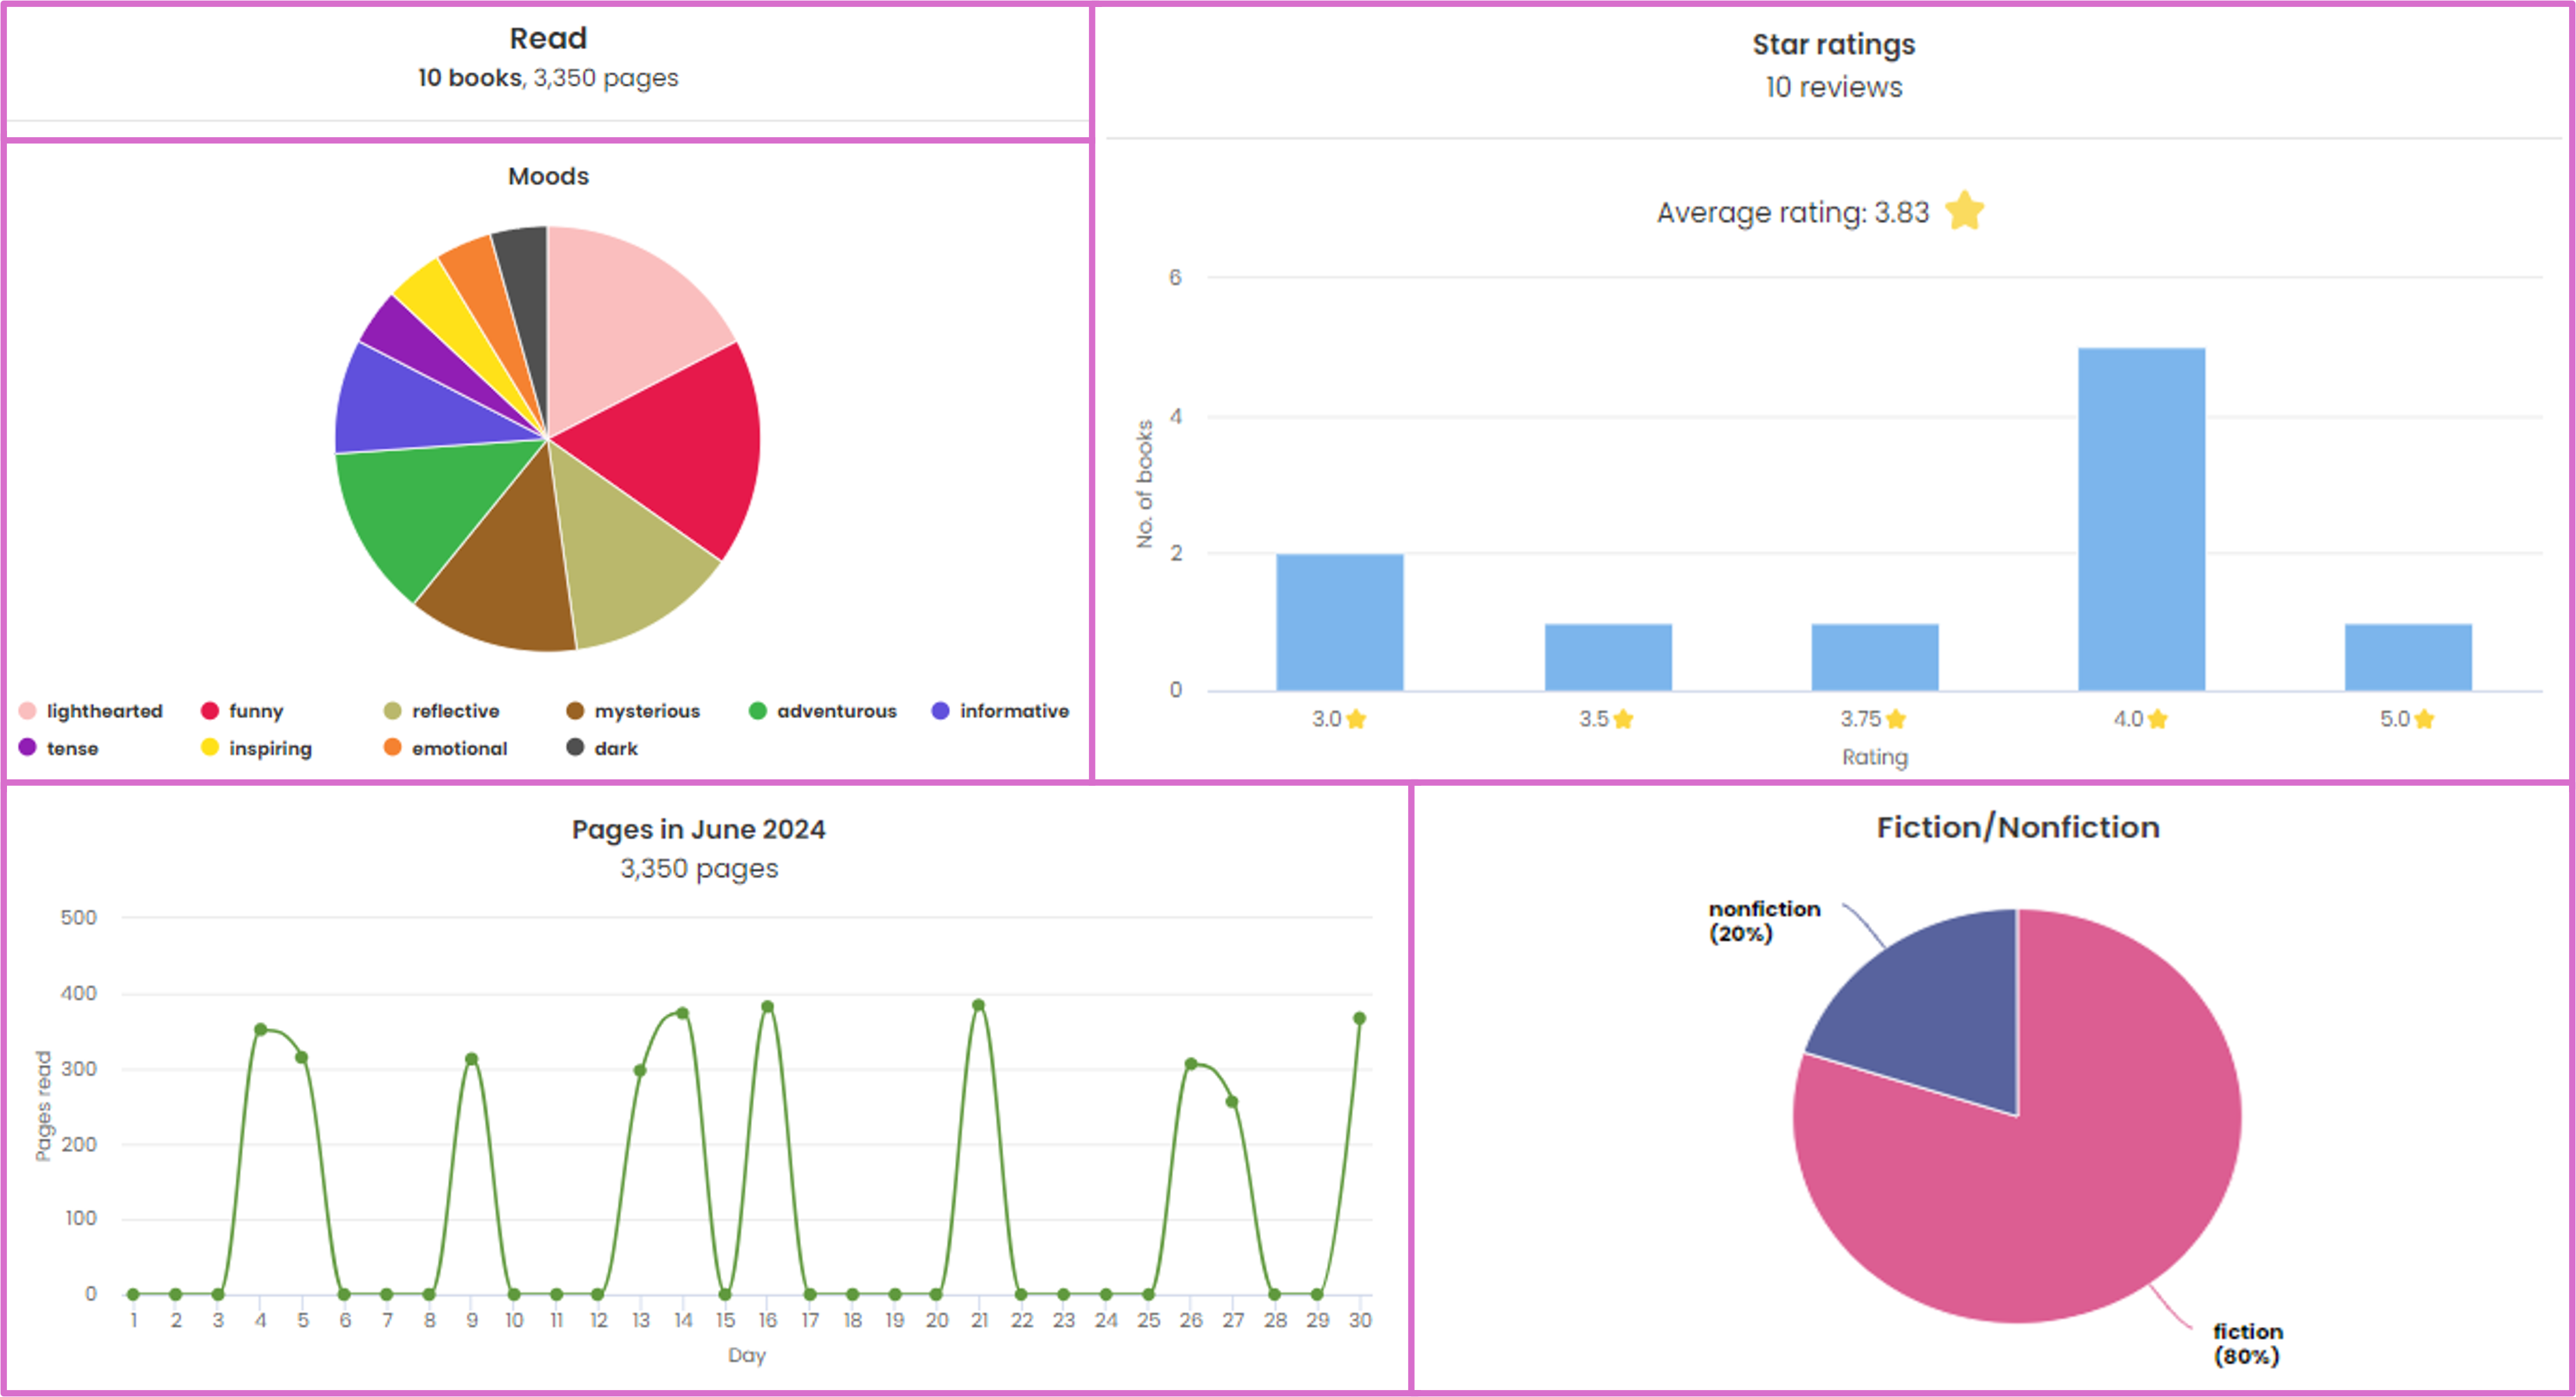
Task: Click the star icon beside 5.0 label
Action: (2424, 719)
